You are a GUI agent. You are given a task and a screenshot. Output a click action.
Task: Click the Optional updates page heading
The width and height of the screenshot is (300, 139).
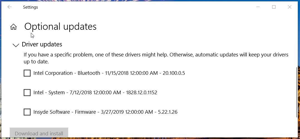(x=60, y=27)
